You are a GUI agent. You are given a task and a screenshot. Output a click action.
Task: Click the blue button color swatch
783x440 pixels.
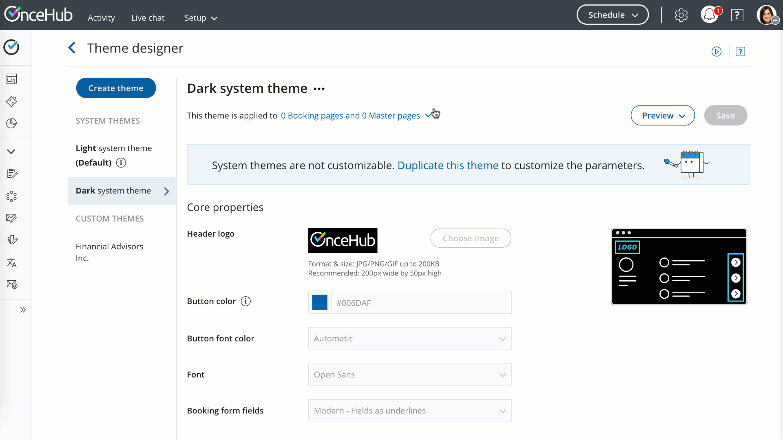click(x=320, y=303)
